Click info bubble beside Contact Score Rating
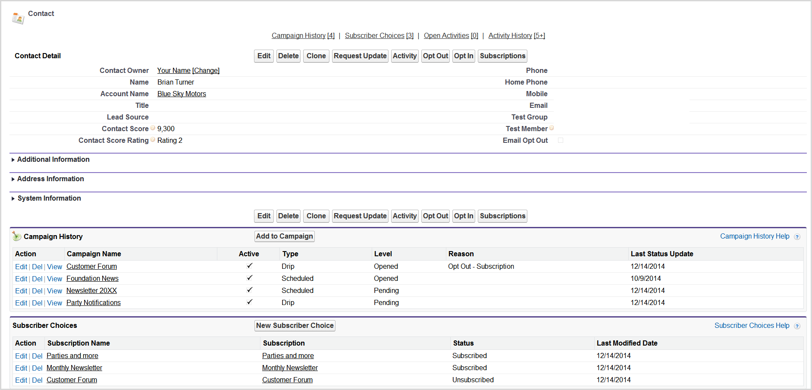This screenshot has width=812, height=390. tap(153, 140)
